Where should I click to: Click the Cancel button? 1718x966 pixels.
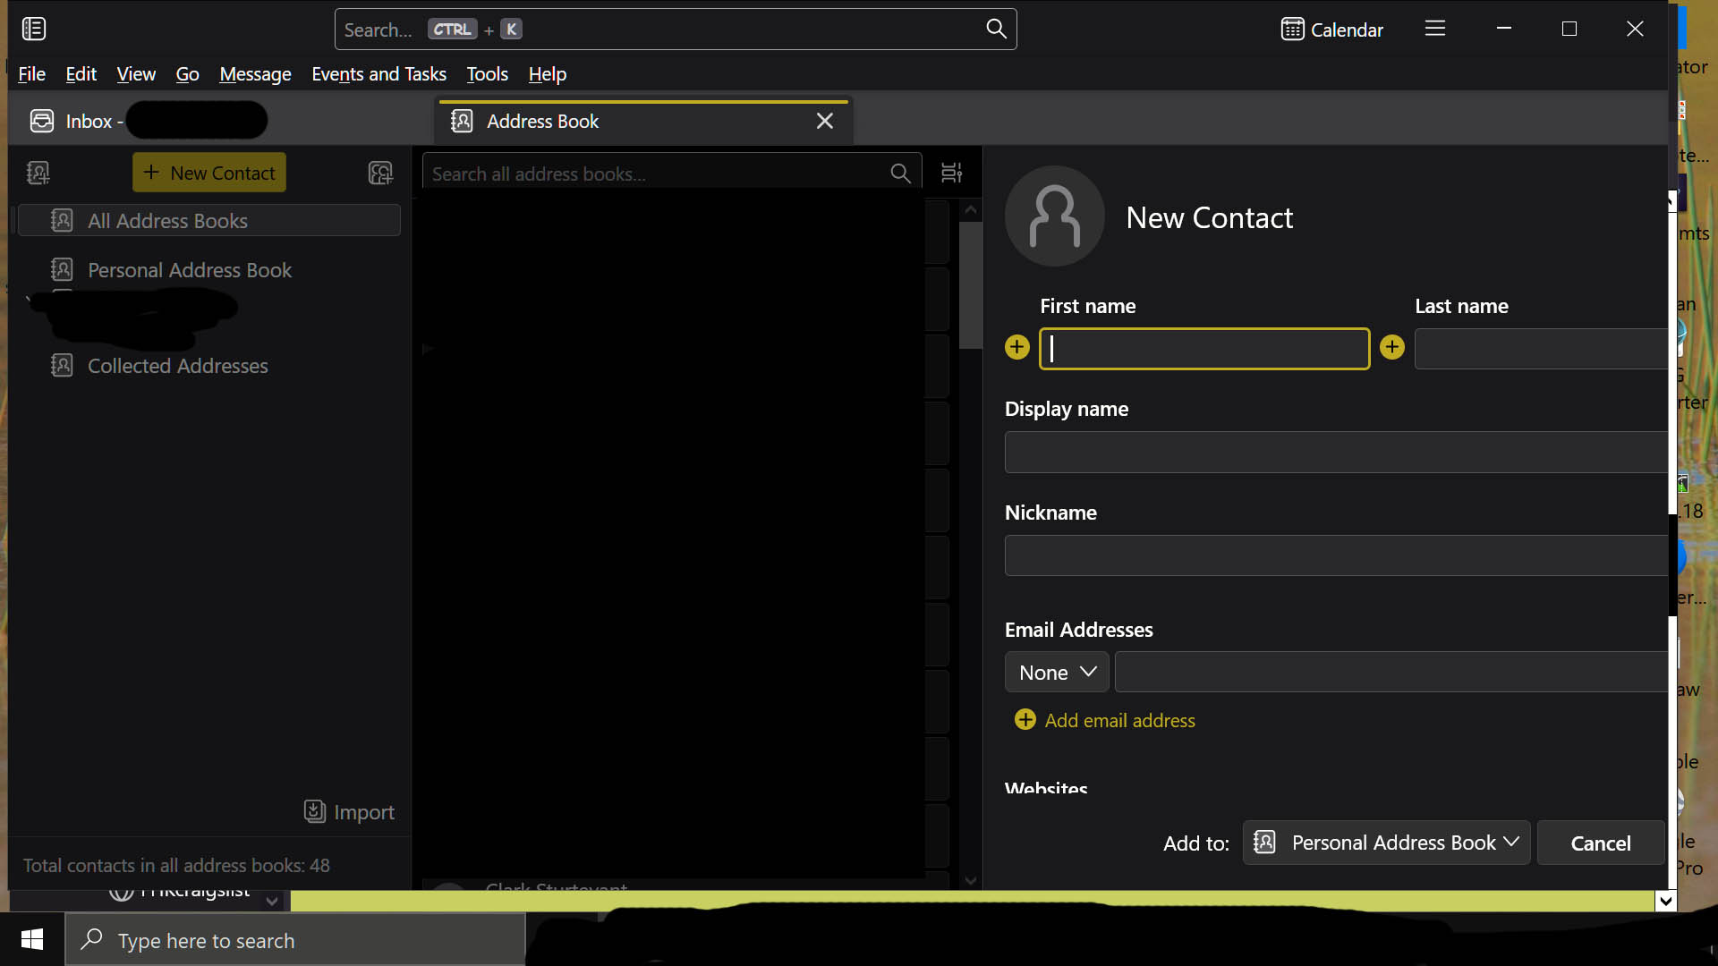(1600, 843)
